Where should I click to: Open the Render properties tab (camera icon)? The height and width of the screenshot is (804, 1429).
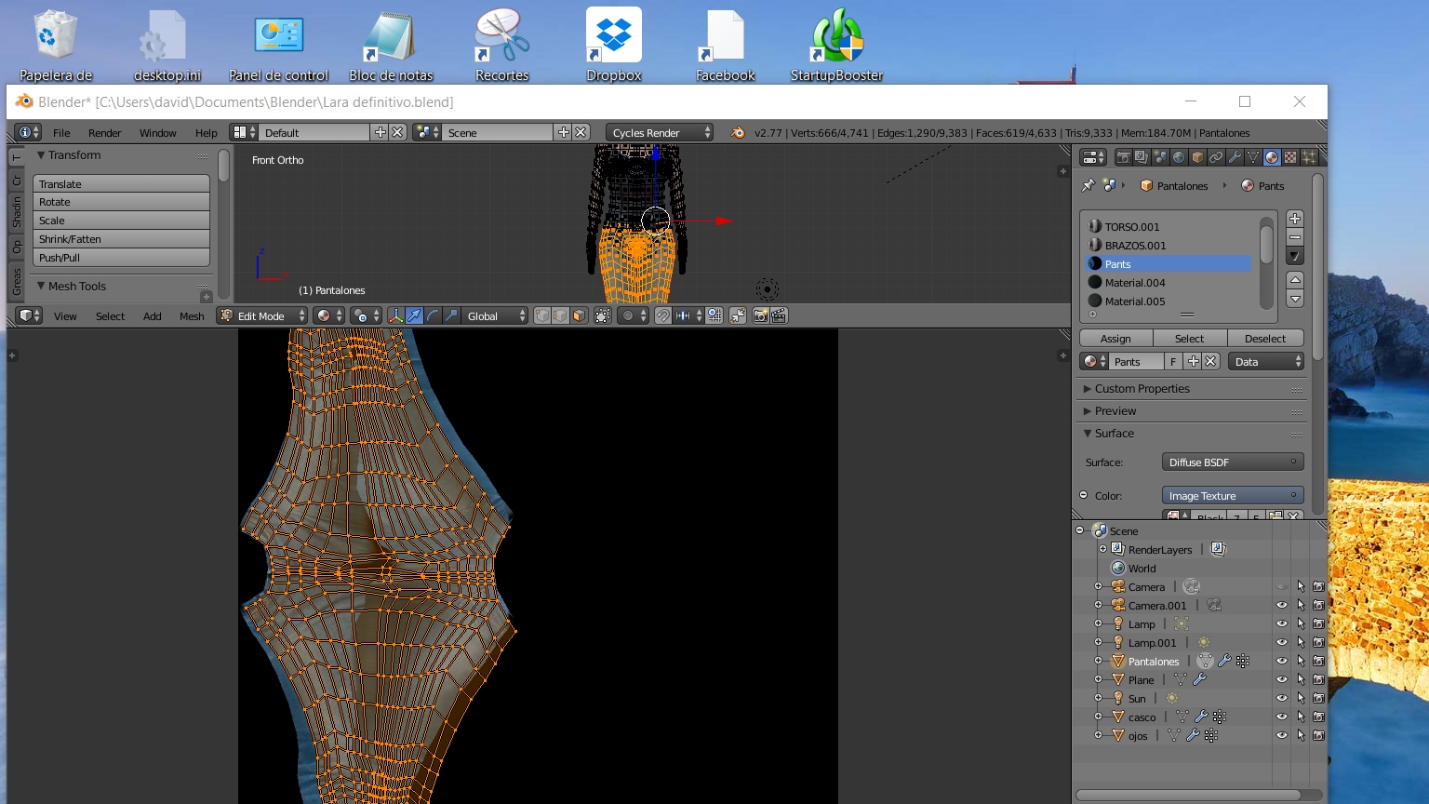pos(1123,157)
